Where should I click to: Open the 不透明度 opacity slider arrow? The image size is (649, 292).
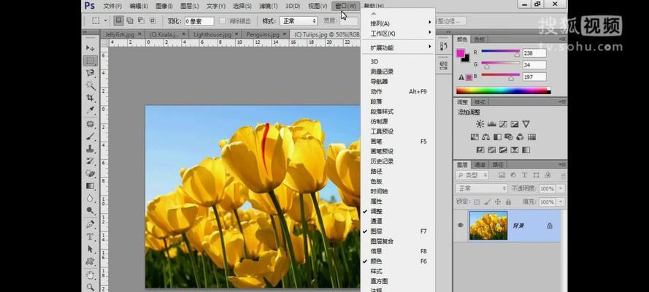point(561,188)
